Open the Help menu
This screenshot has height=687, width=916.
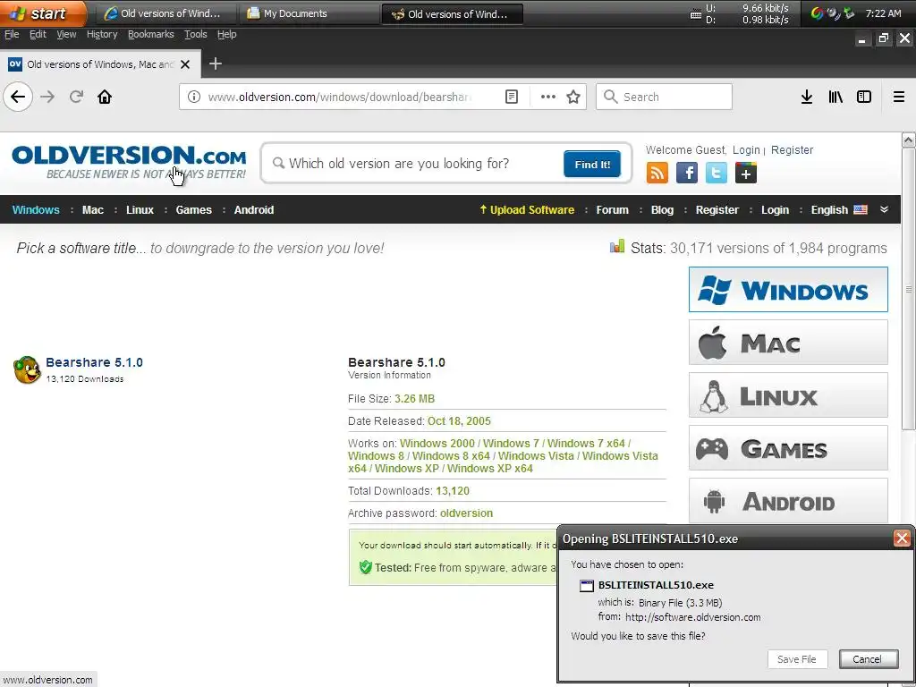226,34
